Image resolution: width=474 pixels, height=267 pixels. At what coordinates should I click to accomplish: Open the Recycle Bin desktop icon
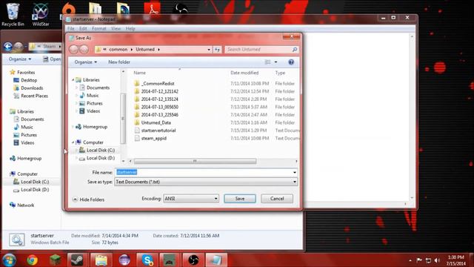click(13, 14)
